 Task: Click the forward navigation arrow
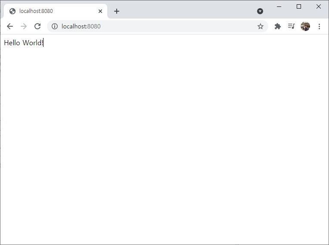(x=24, y=26)
